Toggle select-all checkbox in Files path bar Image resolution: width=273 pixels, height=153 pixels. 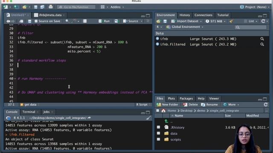pos(158,110)
